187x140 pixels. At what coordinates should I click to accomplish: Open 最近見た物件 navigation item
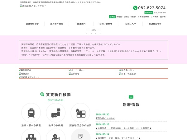(155, 24)
